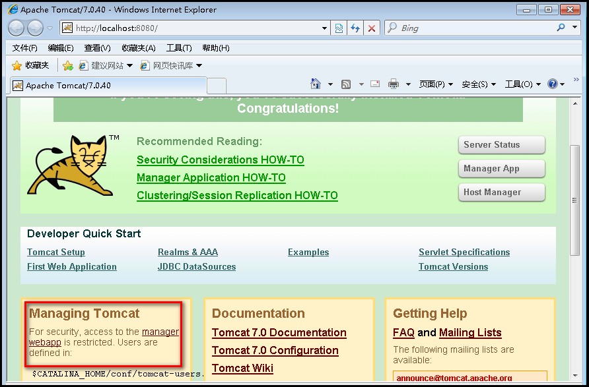Click the Internet Explorer title bar icon

(x=13, y=9)
